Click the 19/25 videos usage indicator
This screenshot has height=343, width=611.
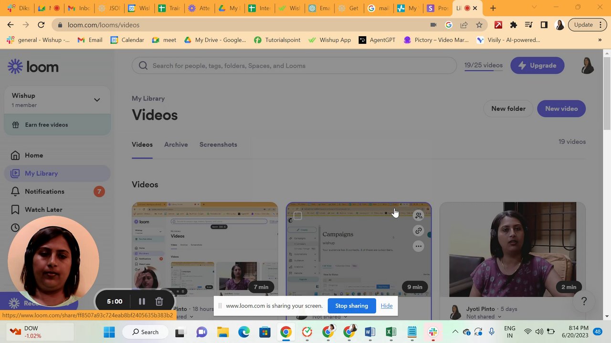484,65
